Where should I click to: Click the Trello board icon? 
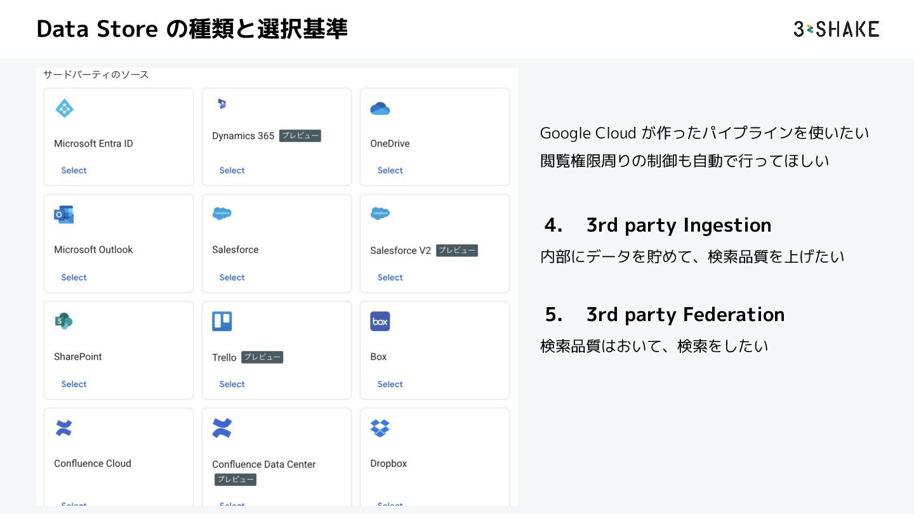pos(222,321)
